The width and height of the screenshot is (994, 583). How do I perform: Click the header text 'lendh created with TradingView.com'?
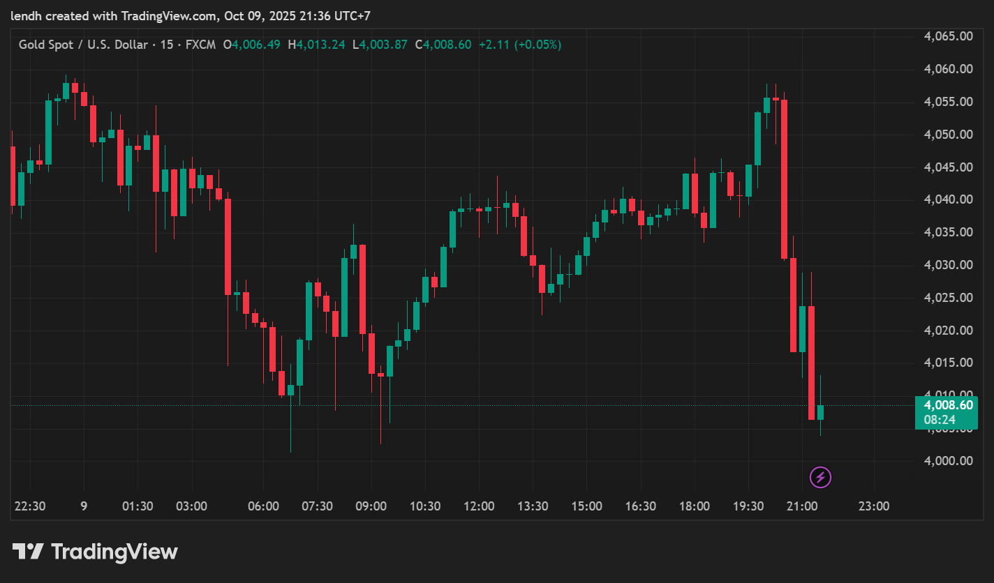click(114, 15)
